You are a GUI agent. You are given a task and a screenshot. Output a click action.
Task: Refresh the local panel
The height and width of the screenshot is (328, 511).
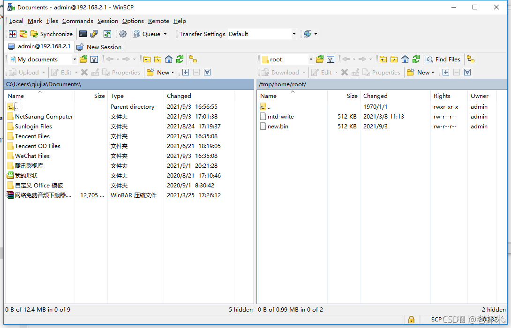(180, 60)
